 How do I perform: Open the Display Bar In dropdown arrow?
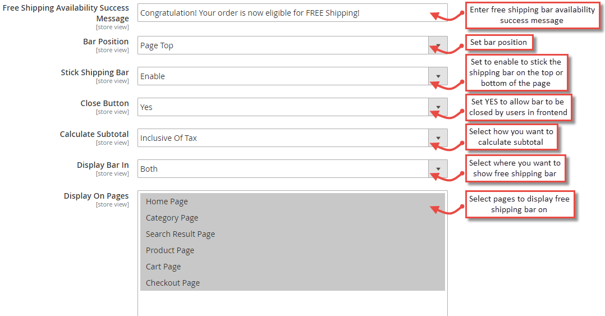click(x=438, y=169)
